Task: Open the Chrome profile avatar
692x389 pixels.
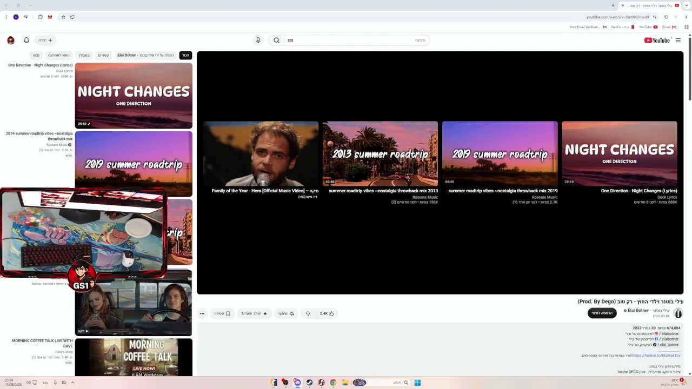Action: 16,17
